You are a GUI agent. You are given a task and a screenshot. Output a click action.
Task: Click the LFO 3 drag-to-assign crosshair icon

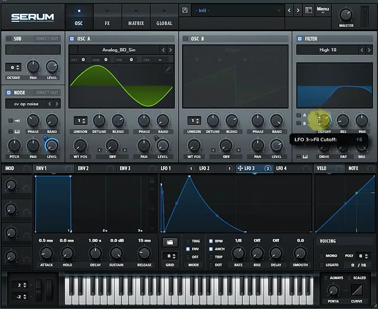[x=240, y=168]
